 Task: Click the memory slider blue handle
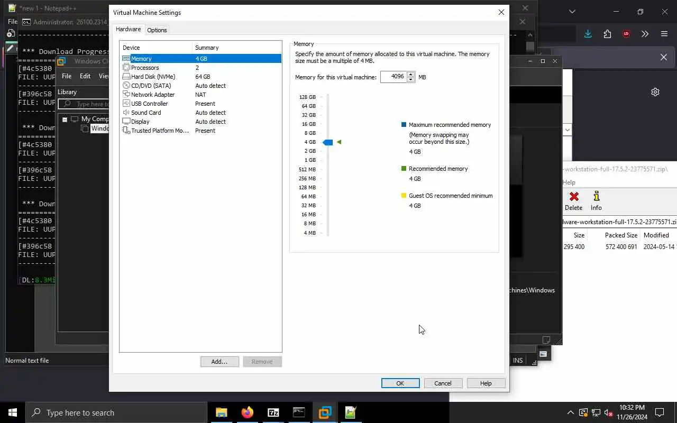point(328,142)
